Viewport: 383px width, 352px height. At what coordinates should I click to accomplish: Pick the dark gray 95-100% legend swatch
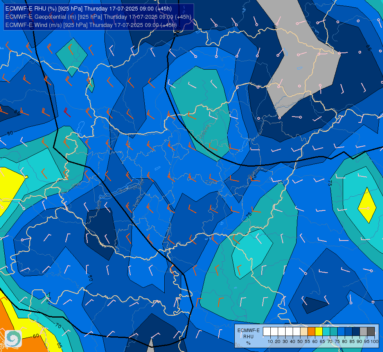pos(371,332)
